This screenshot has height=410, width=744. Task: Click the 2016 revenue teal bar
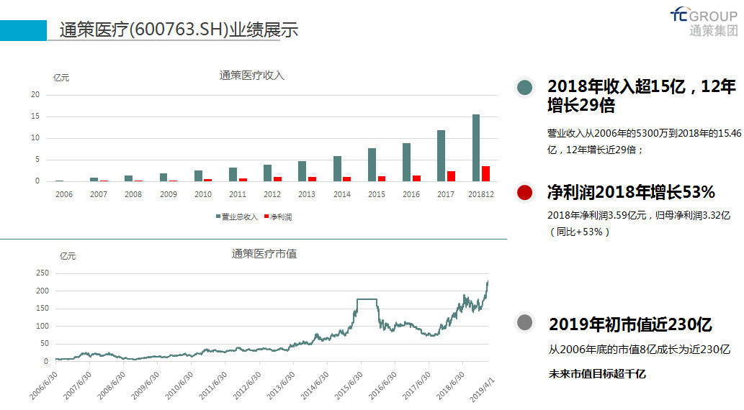coord(407,162)
